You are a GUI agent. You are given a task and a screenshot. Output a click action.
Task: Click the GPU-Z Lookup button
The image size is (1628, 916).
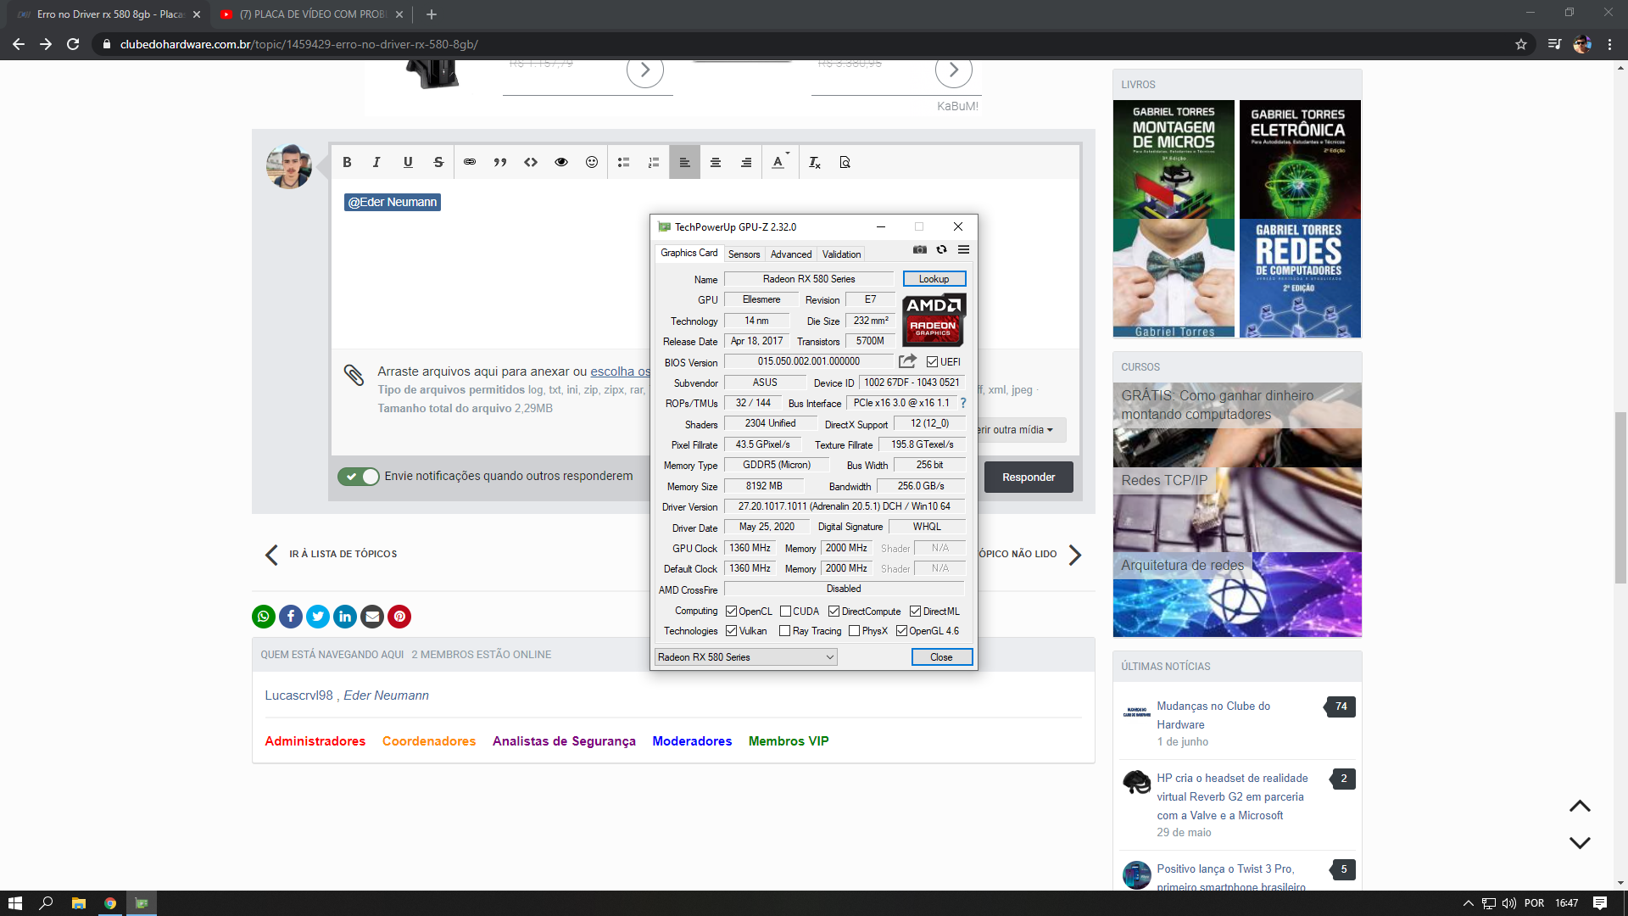point(934,279)
